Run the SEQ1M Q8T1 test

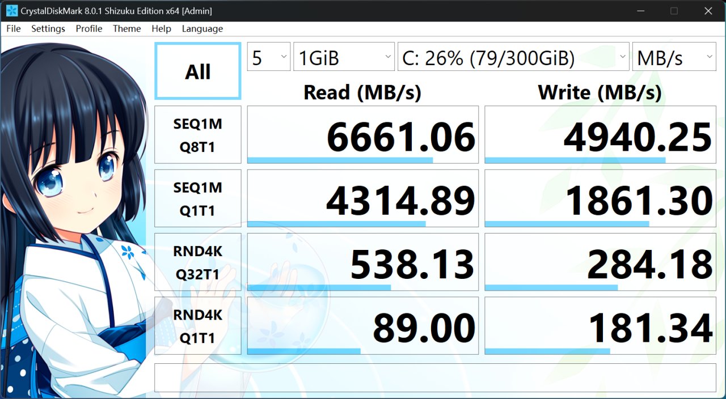tap(198, 135)
